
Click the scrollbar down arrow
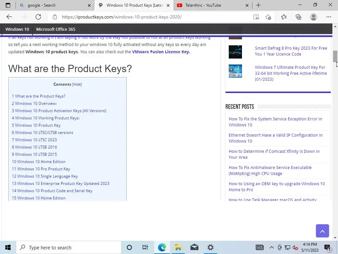click(335, 238)
